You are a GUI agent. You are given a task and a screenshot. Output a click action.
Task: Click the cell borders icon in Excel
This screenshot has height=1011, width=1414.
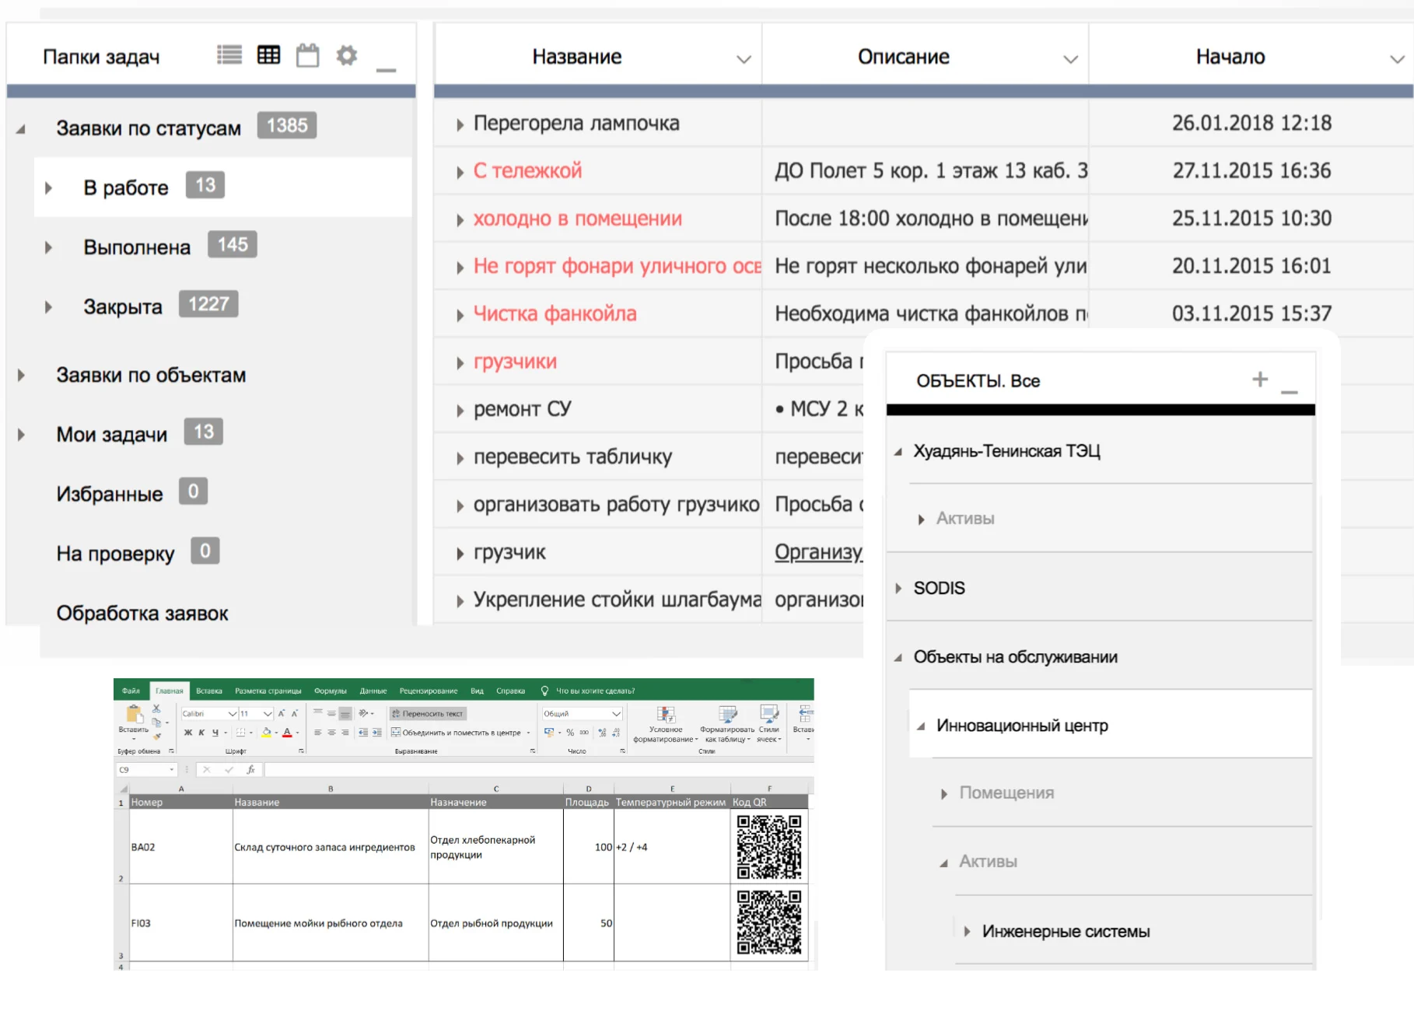(x=241, y=733)
